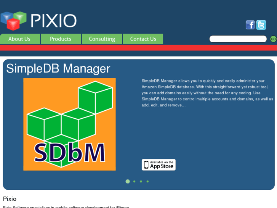Image resolution: width=277 pixels, height=208 pixels.
Task: Open the Contact Us menu
Action: tap(143, 39)
